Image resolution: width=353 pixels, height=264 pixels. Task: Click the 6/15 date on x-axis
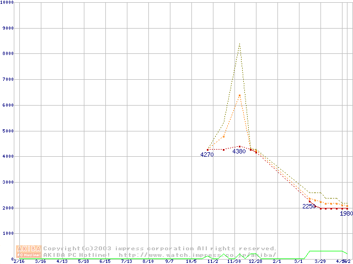(x=105, y=261)
